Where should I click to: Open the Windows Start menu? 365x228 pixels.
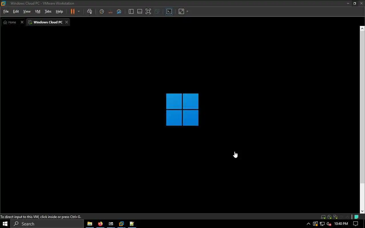click(5, 224)
